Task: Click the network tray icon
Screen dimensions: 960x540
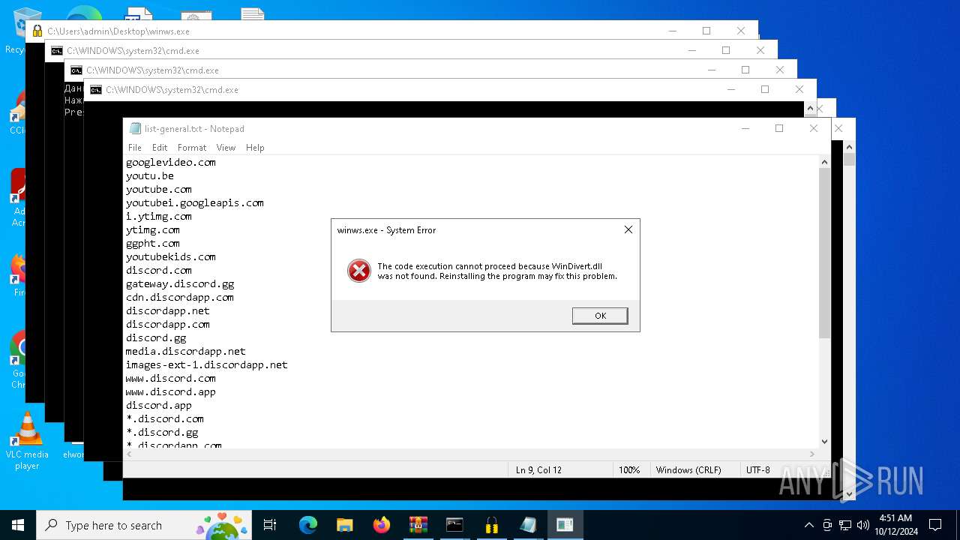Action: (x=845, y=525)
